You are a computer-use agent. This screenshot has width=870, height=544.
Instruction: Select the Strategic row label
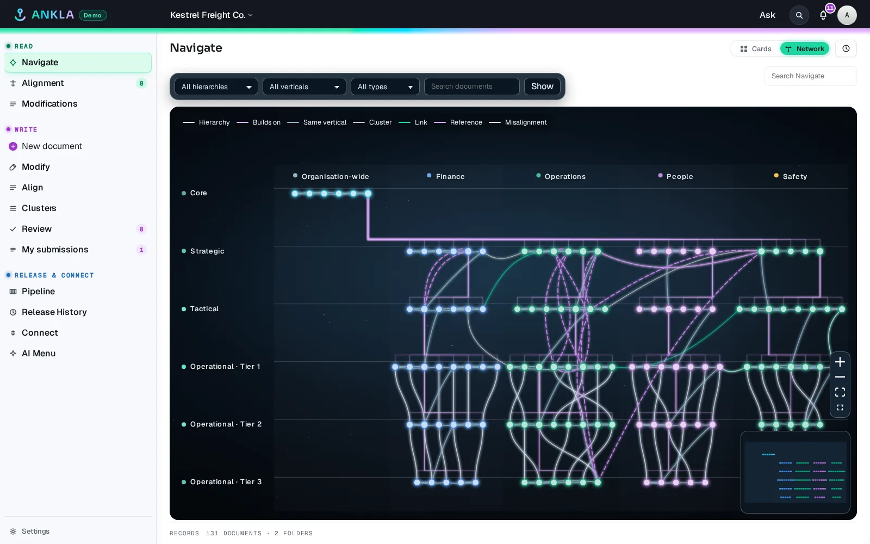click(203, 251)
